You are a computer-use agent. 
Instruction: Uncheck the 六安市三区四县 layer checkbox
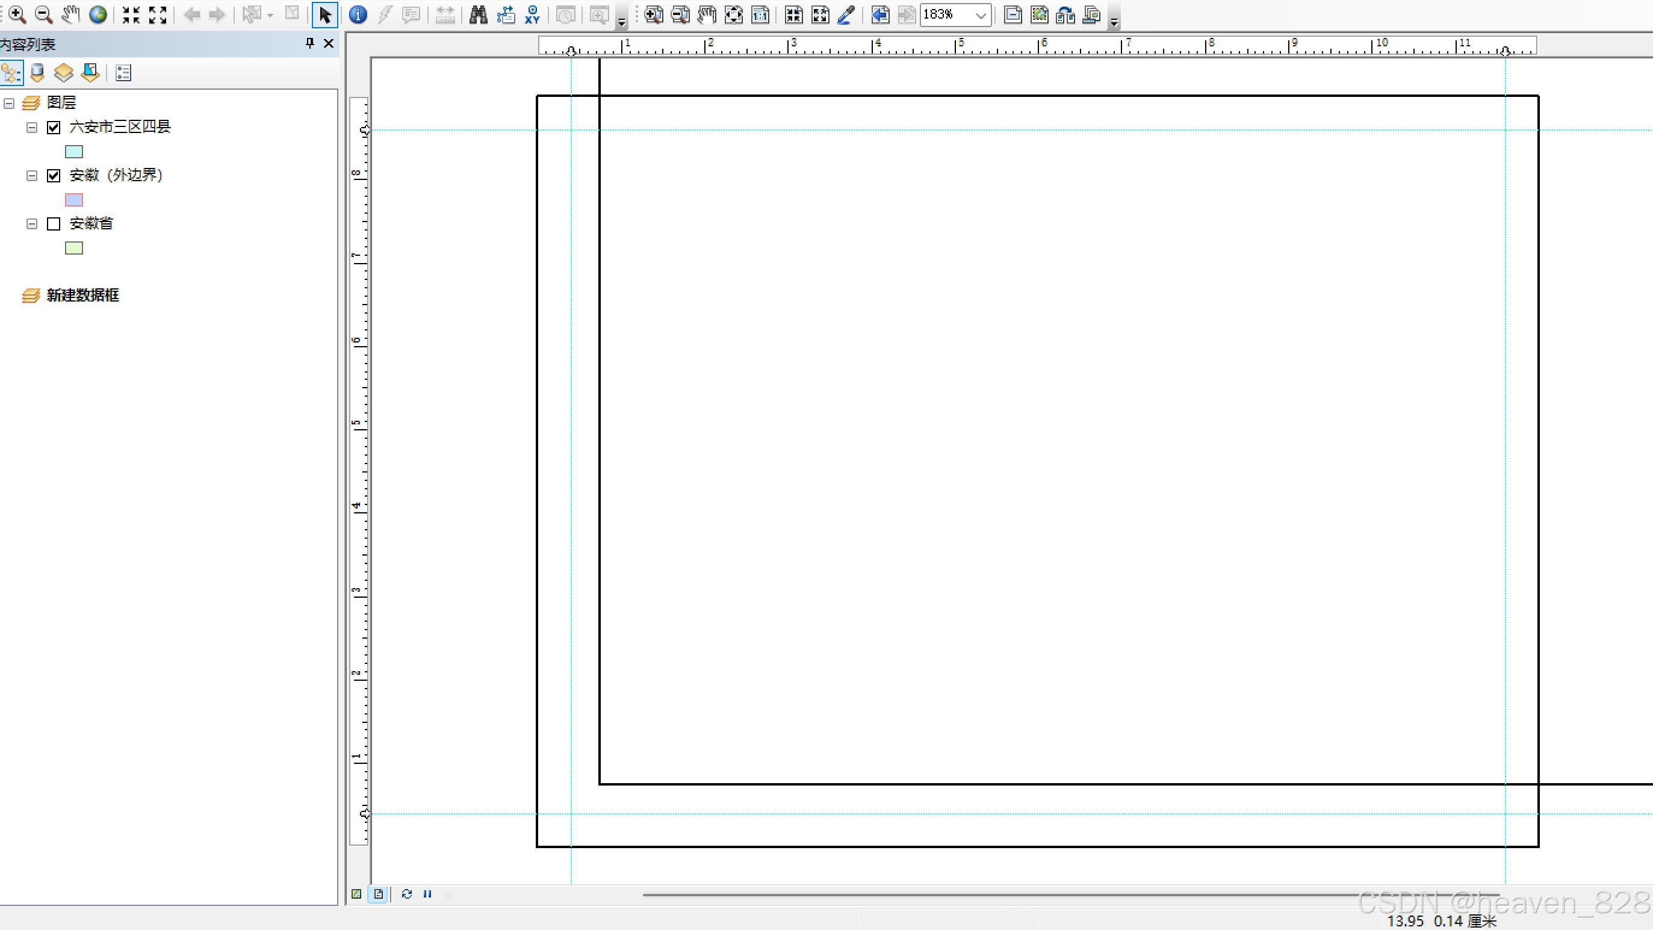[x=54, y=127]
